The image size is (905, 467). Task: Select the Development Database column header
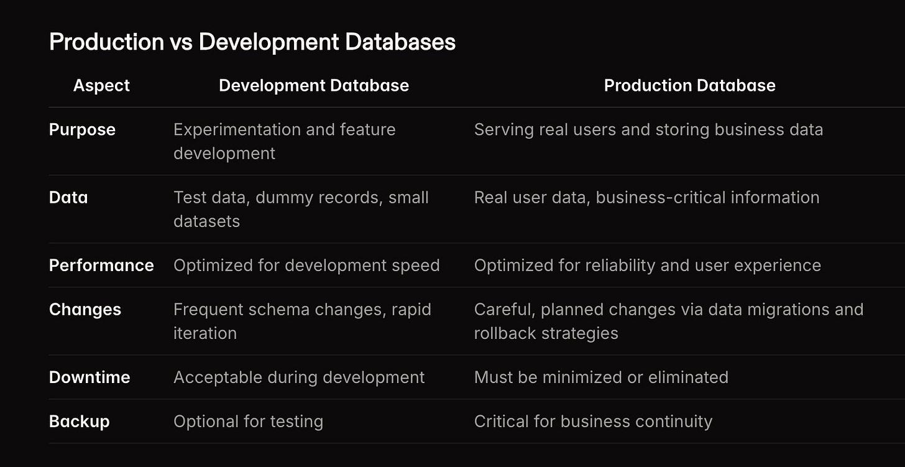coord(314,85)
